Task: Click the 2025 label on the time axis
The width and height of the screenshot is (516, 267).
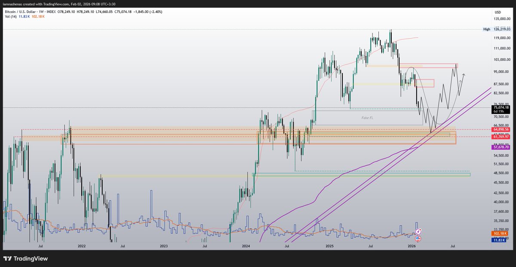Action: [329, 246]
